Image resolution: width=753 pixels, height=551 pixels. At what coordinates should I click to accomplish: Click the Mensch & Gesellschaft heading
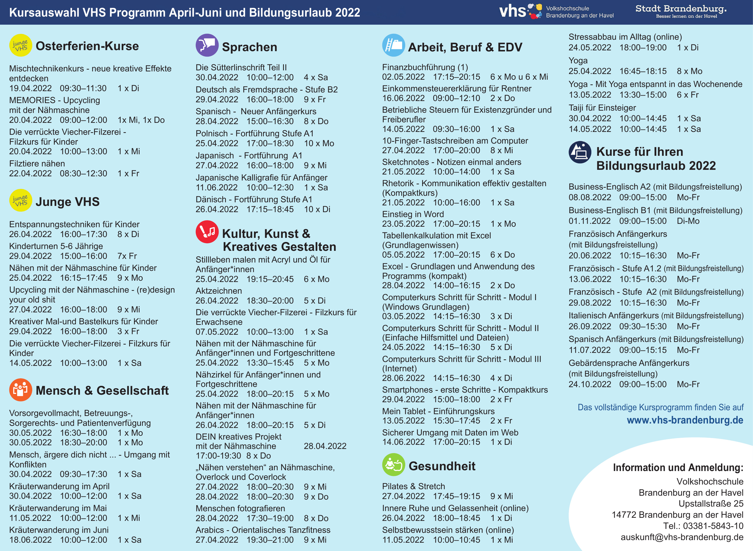(x=102, y=391)
